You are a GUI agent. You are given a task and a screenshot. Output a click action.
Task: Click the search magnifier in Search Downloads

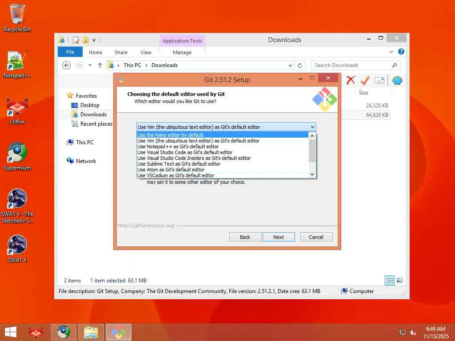click(395, 65)
